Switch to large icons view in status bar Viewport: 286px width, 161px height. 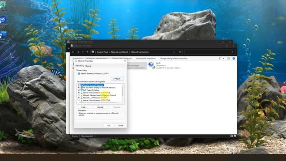[x=235, y=136]
